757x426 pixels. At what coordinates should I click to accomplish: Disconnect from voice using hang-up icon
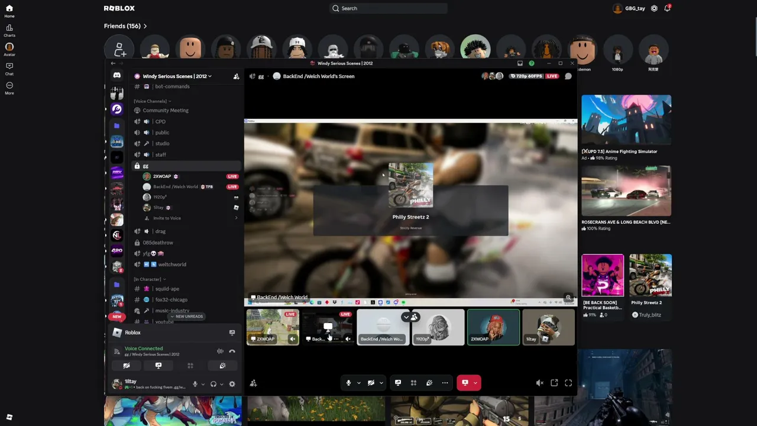click(232, 351)
